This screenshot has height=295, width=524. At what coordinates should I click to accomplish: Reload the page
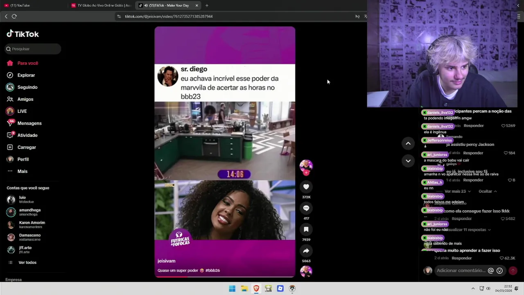(14, 16)
